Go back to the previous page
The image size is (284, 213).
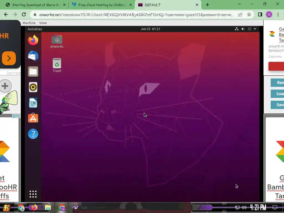(x=6, y=14)
